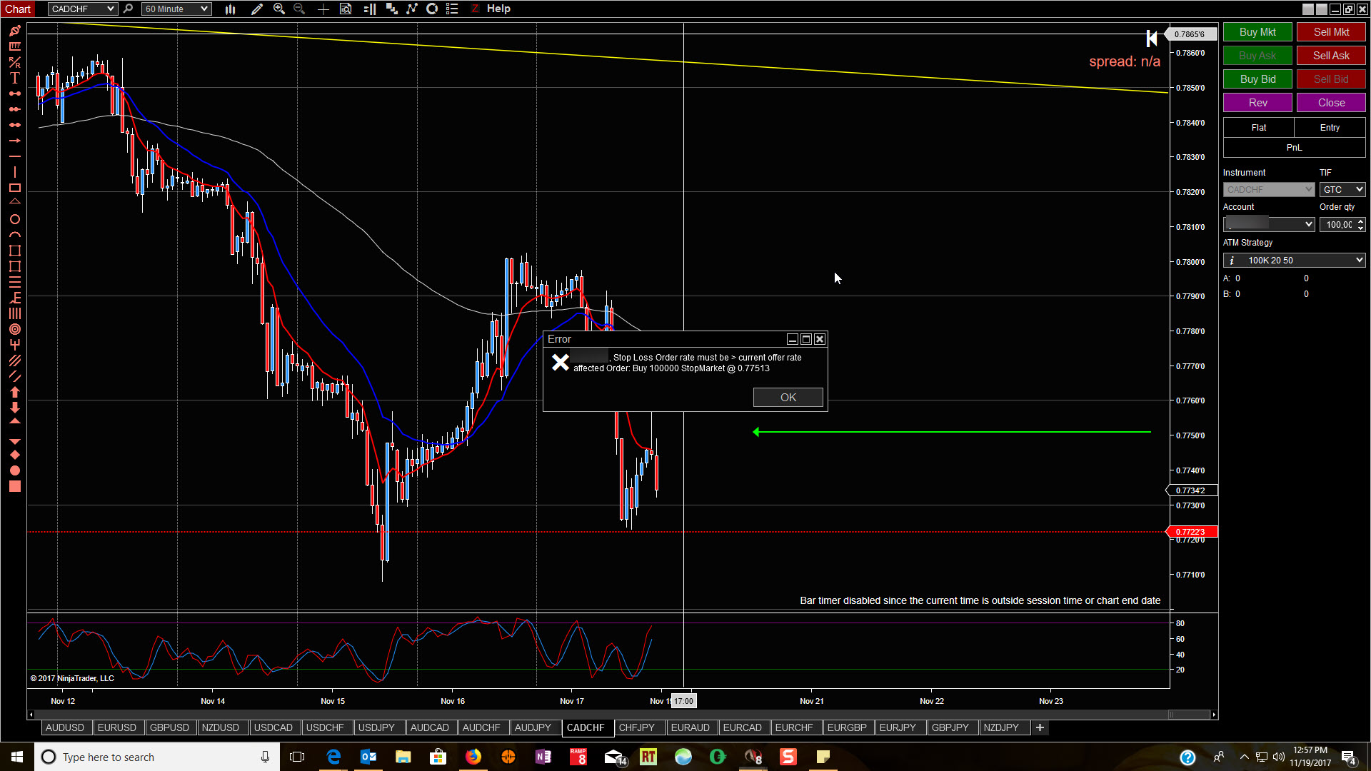
Task: Click the Buy Mkt button
Action: [1257, 32]
